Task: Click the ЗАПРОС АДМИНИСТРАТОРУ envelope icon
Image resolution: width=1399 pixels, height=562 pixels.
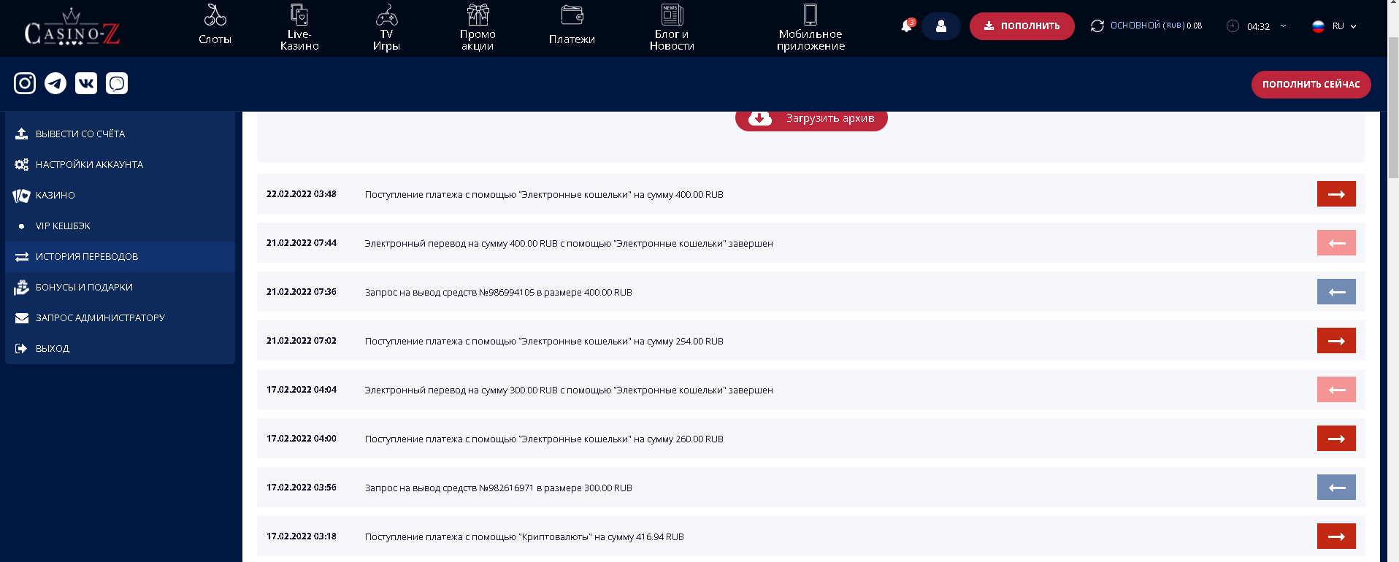Action: [x=22, y=317]
